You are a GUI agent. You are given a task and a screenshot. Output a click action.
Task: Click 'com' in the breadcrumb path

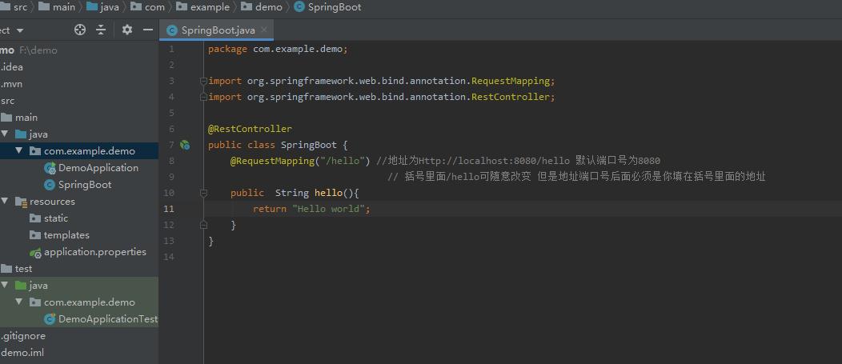(154, 7)
